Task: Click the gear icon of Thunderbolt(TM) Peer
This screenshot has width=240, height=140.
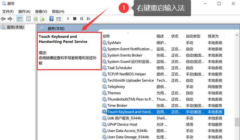Action: tap(104, 99)
